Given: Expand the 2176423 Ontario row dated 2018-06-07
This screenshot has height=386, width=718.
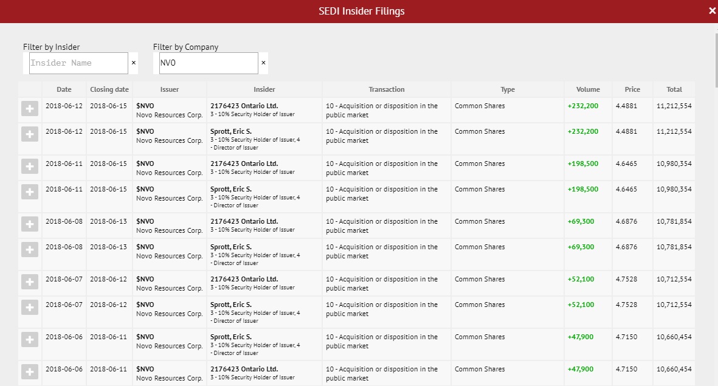Looking at the screenshot, I should coord(30,282).
